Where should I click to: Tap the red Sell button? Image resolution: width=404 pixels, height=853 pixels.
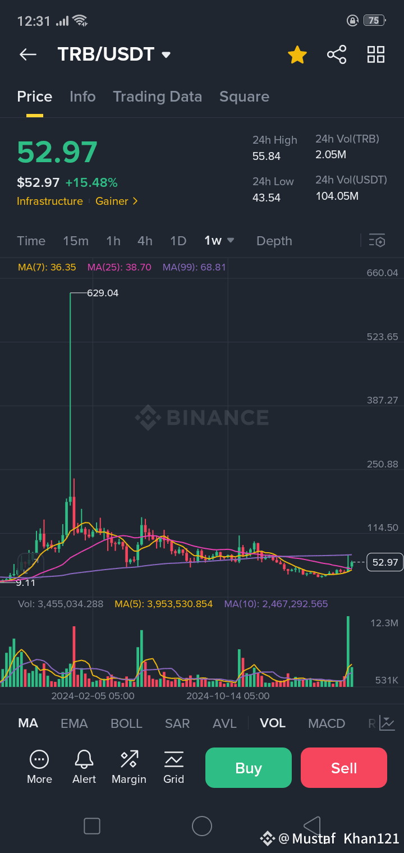pyautogui.click(x=344, y=768)
